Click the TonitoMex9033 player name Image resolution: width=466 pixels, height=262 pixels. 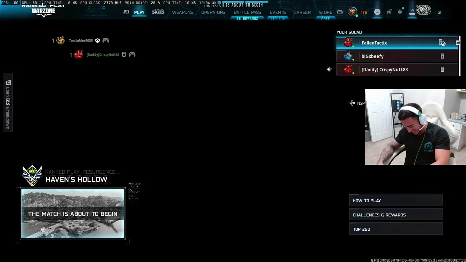(x=81, y=40)
